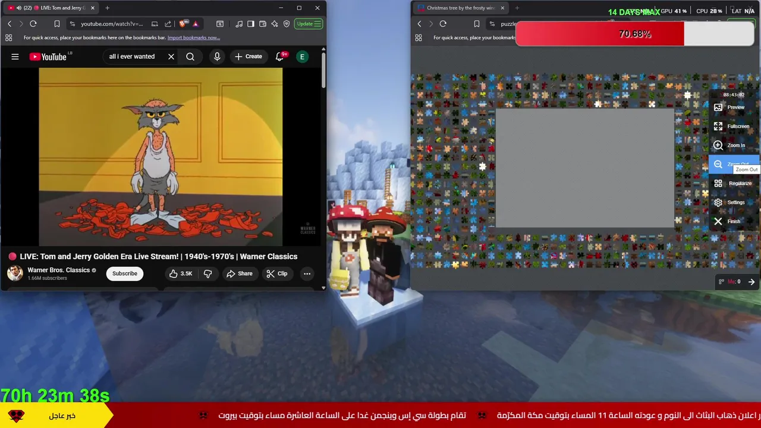Screen dimensions: 761x428
Task: Open Leo AI sparkle icon
Action: (275, 24)
